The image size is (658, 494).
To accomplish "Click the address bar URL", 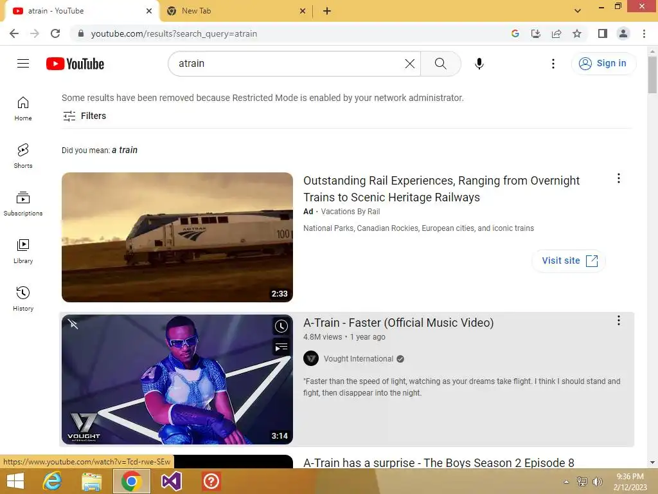I will pos(173,33).
